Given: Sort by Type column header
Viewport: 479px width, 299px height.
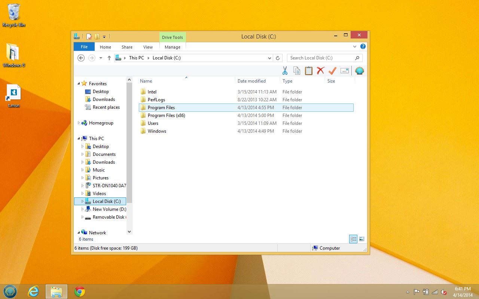Looking at the screenshot, I should click(302, 81).
